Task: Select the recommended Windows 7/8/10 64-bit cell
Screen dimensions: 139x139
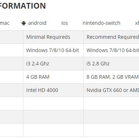Action: pyautogui.click(x=111, y=50)
